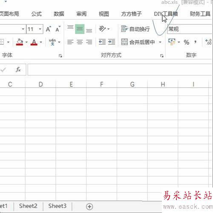
Task: Expand the phonetic guide dropdown arrow
Action: click(x=59, y=42)
